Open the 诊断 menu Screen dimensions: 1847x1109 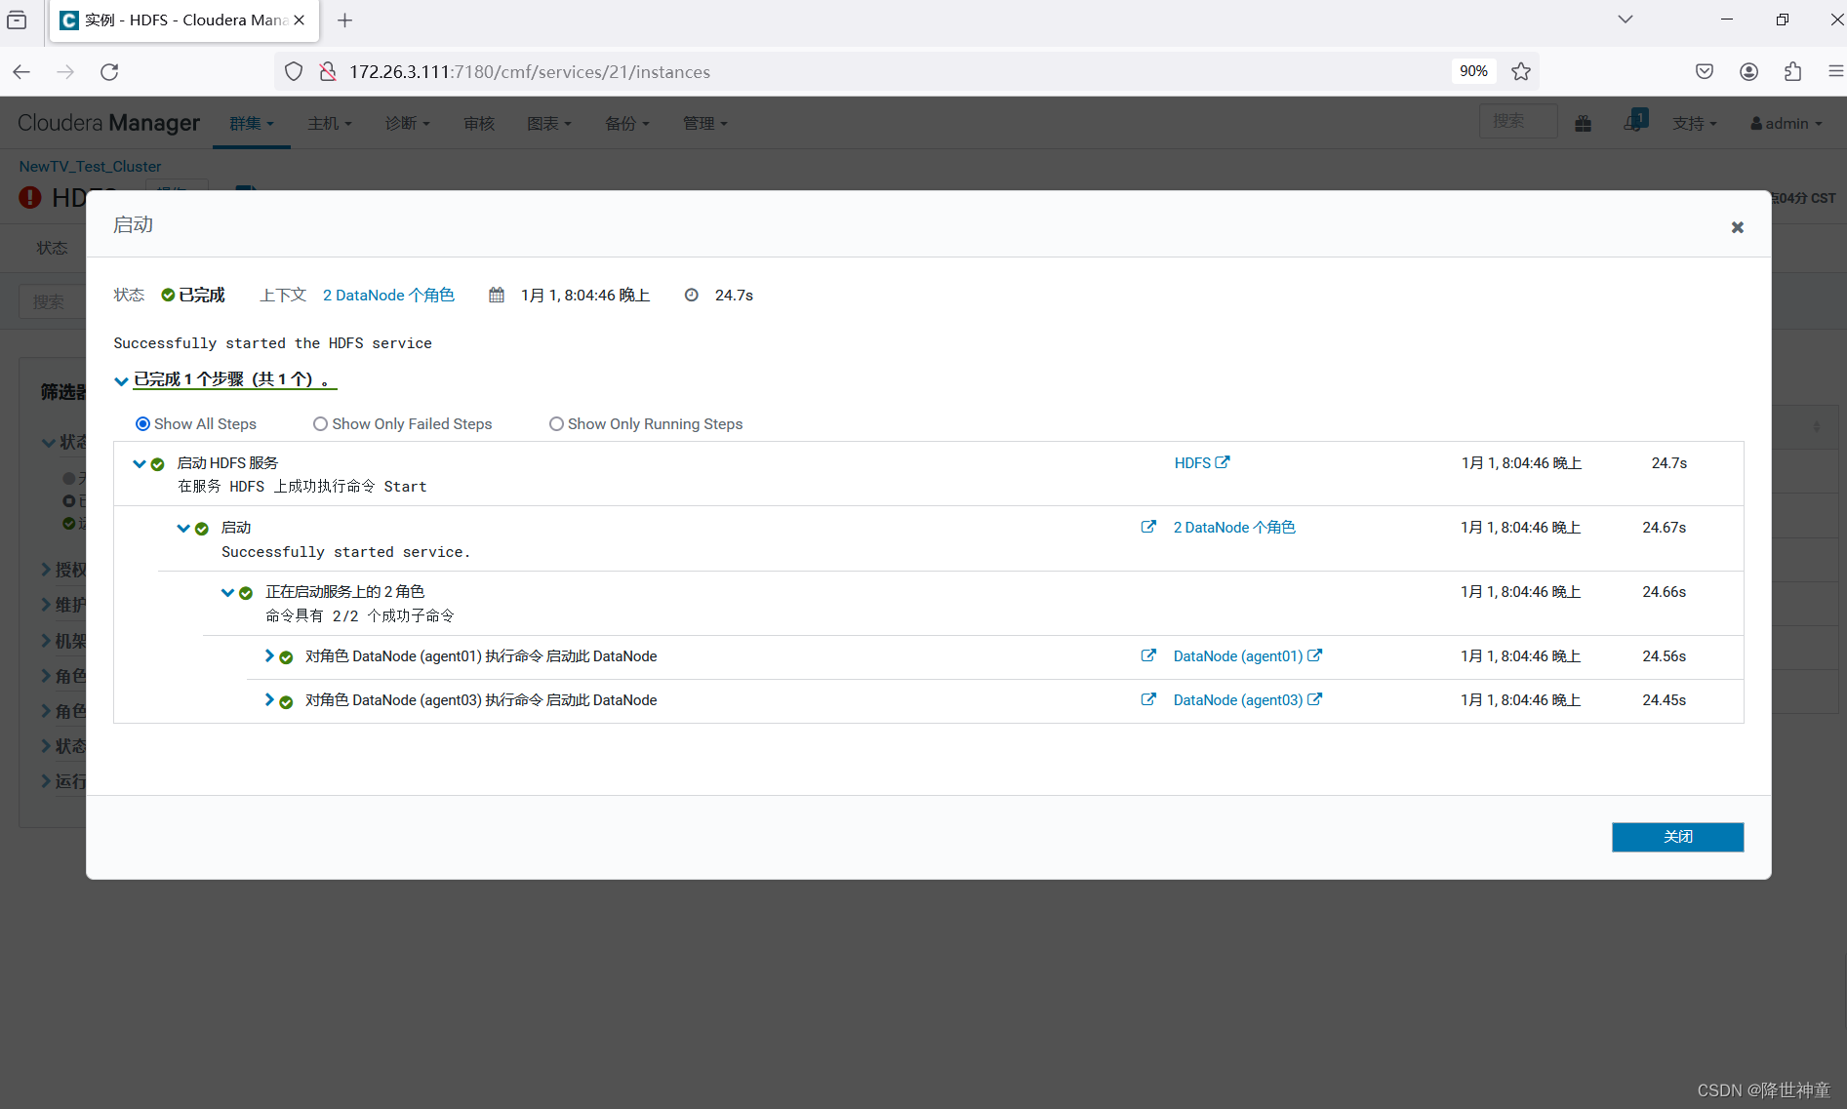(407, 124)
